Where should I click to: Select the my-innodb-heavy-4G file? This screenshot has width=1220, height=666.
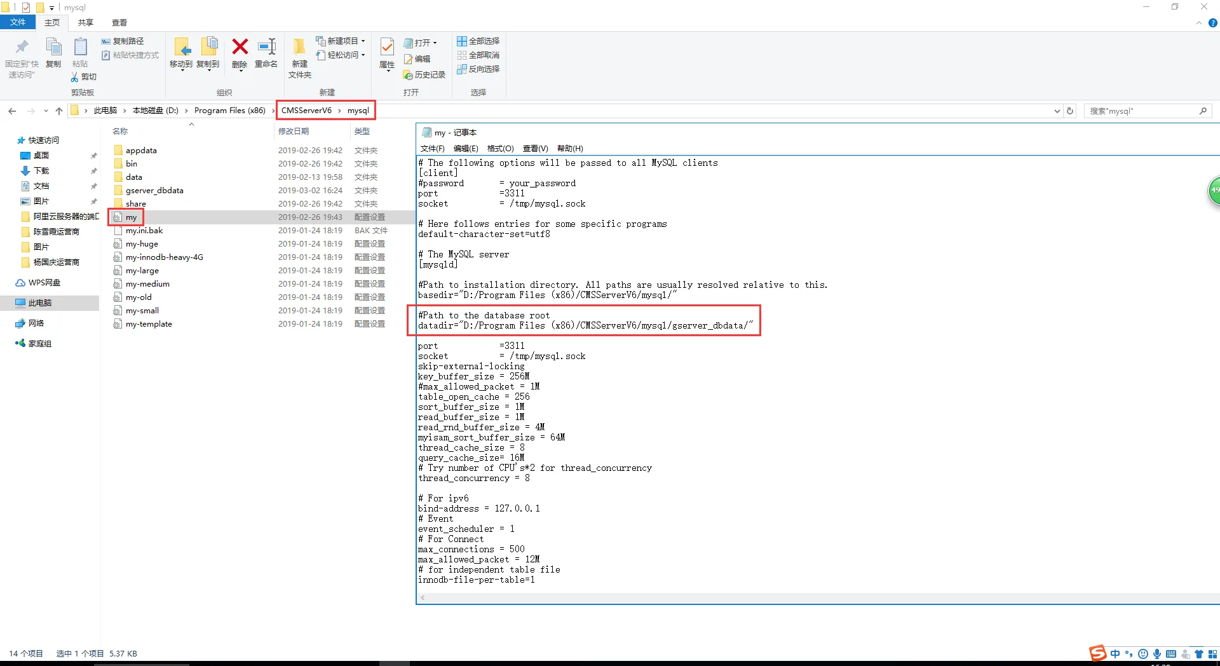pos(165,257)
